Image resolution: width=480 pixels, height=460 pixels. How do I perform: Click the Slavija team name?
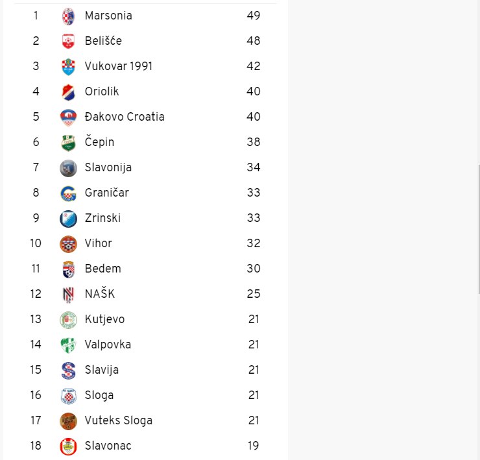(102, 370)
